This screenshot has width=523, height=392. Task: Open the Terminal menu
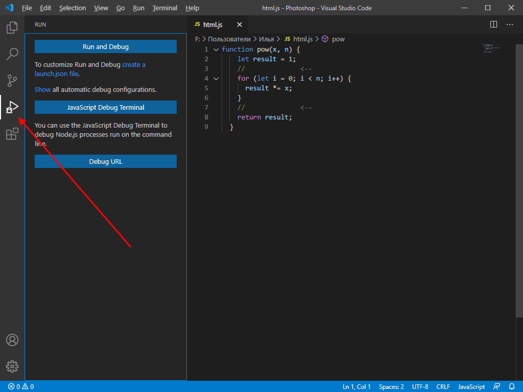[164, 8]
